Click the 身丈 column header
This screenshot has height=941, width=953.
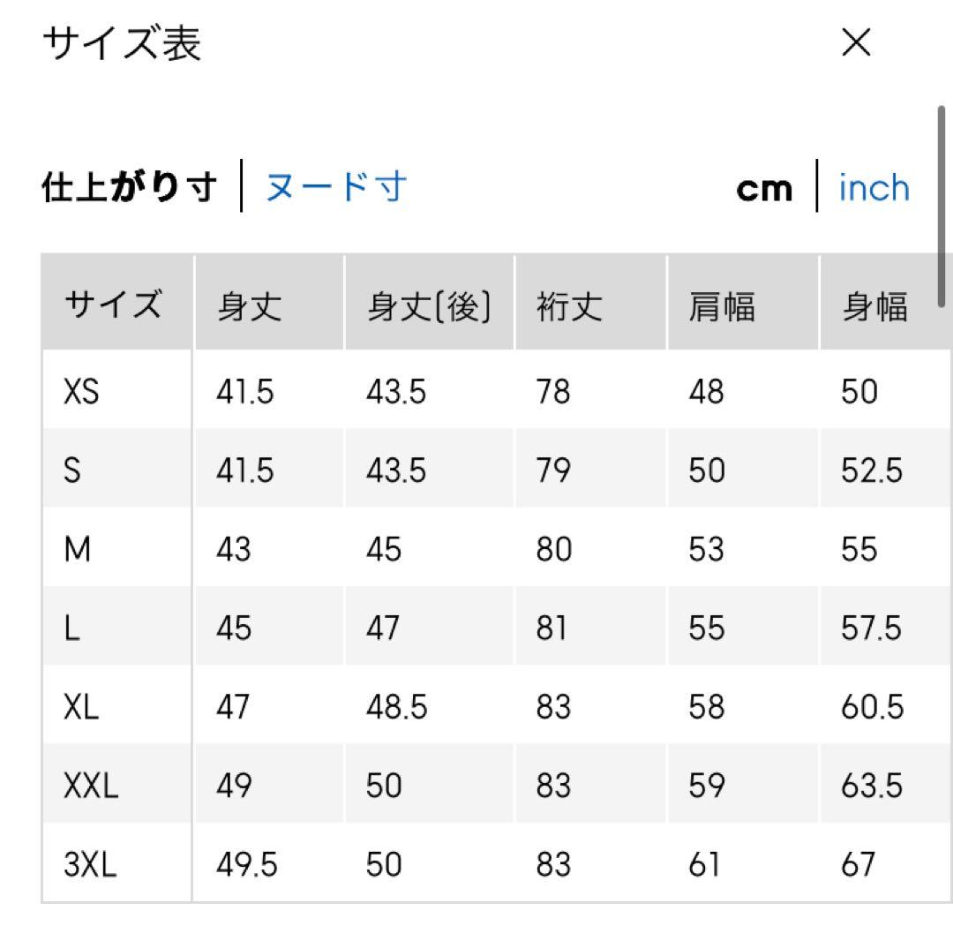coord(249,306)
